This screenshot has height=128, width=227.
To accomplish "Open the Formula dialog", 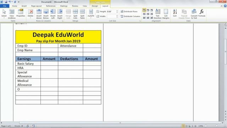I will pos(202,13).
